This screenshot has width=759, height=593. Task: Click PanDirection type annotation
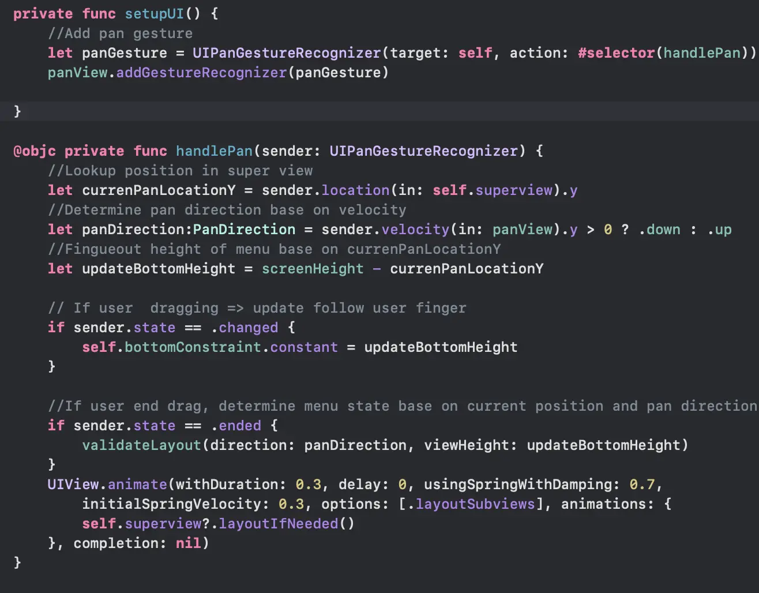(x=244, y=230)
